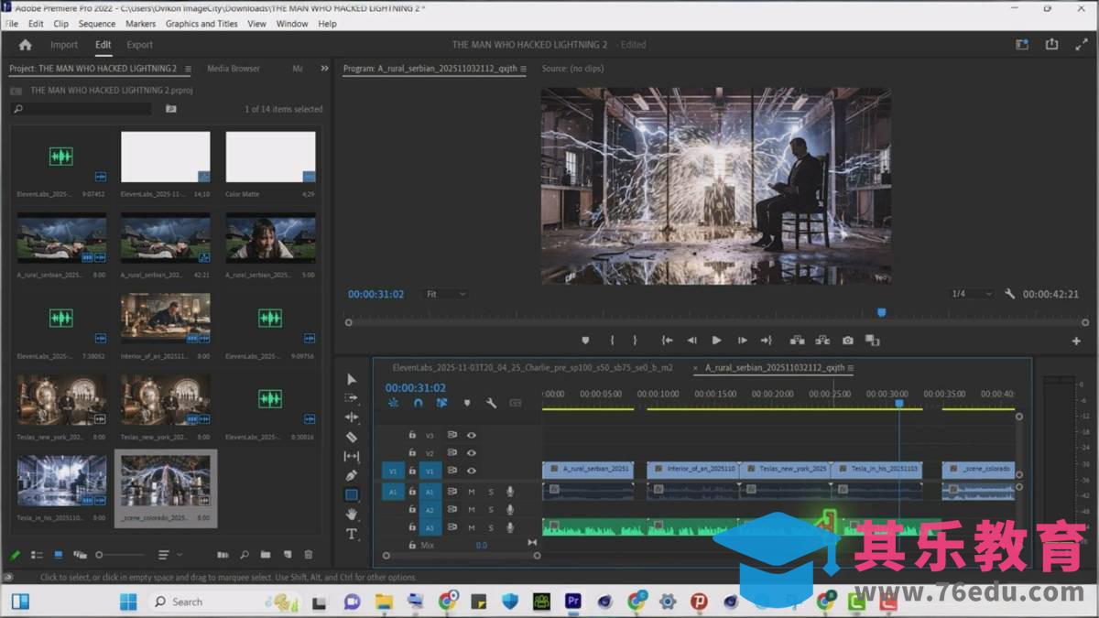Pick the Pen tool

tap(352, 475)
